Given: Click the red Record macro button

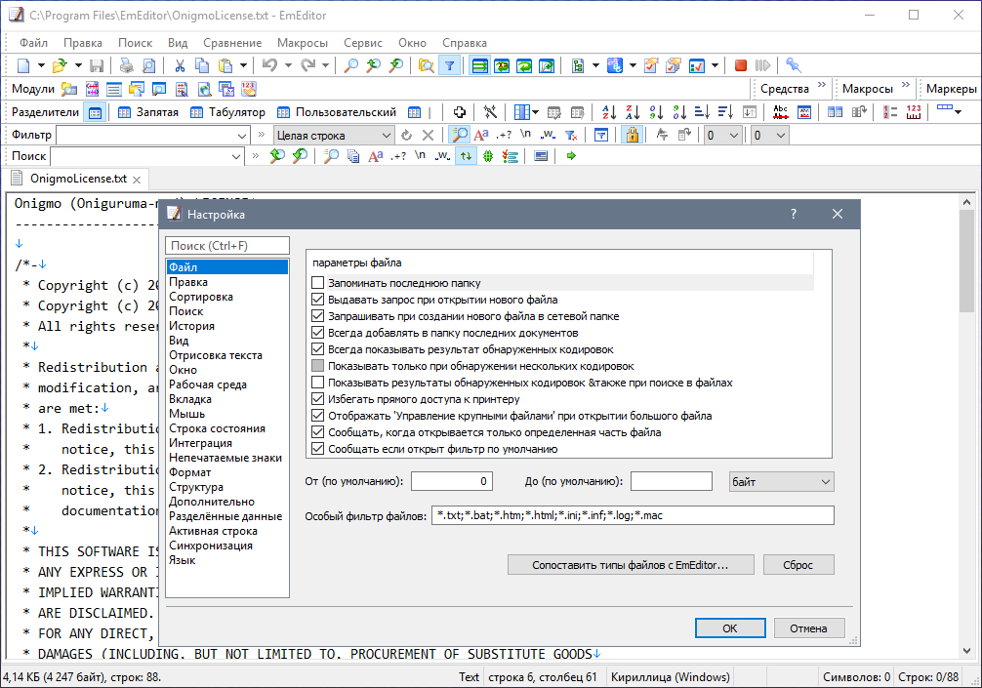Looking at the screenshot, I should [741, 65].
